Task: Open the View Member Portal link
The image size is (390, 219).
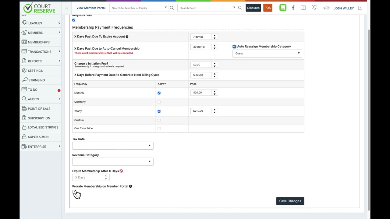Action: point(91,8)
